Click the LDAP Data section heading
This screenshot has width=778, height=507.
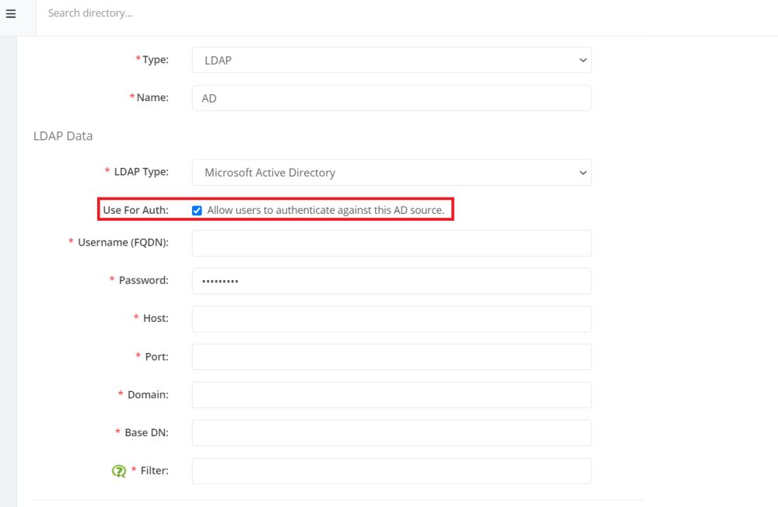[x=63, y=135]
